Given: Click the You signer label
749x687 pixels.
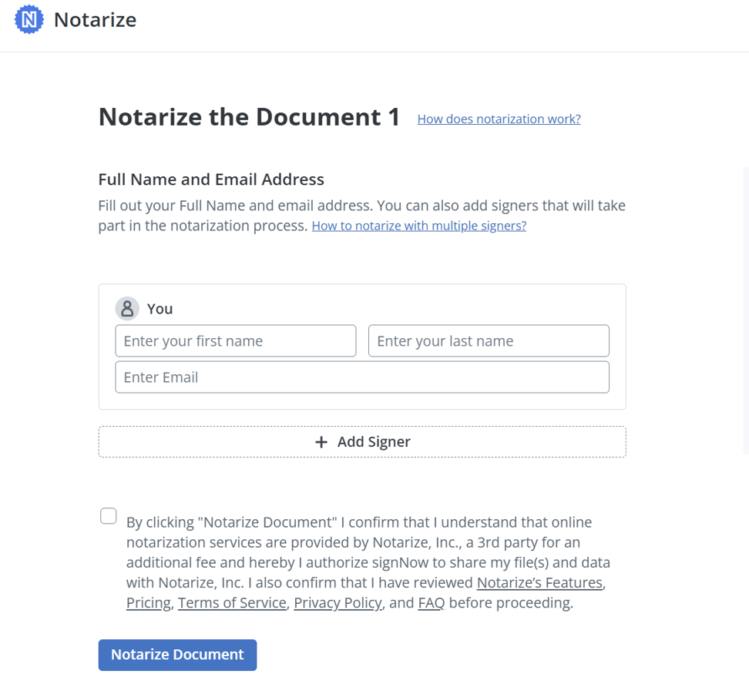Looking at the screenshot, I should (x=160, y=309).
